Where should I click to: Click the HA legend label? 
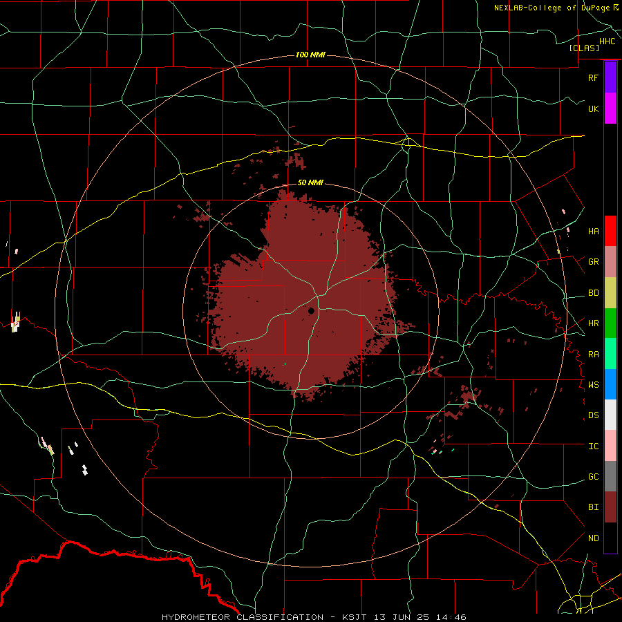tap(593, 231)
